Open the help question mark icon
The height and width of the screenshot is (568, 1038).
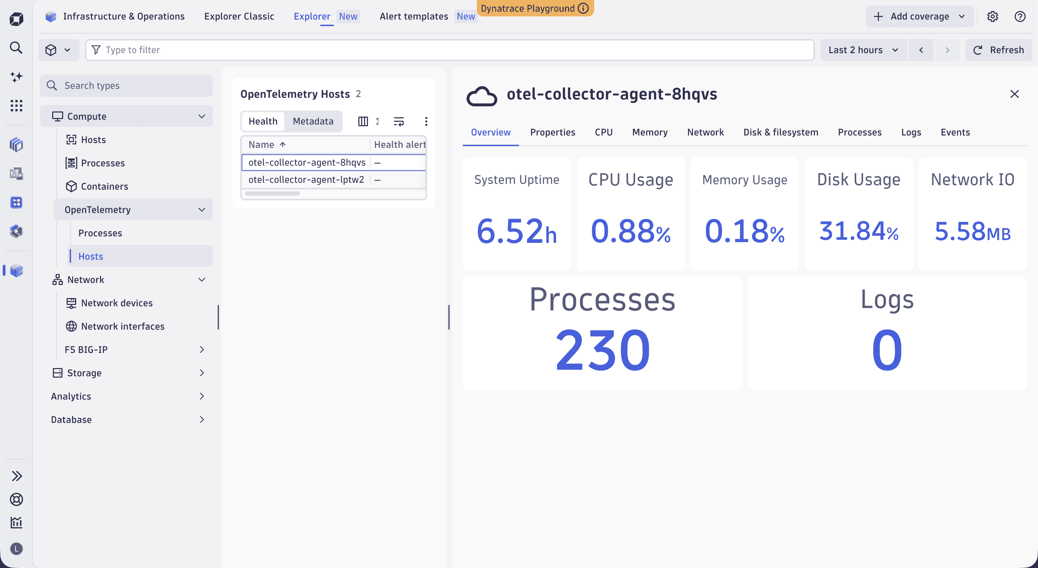1020,16
